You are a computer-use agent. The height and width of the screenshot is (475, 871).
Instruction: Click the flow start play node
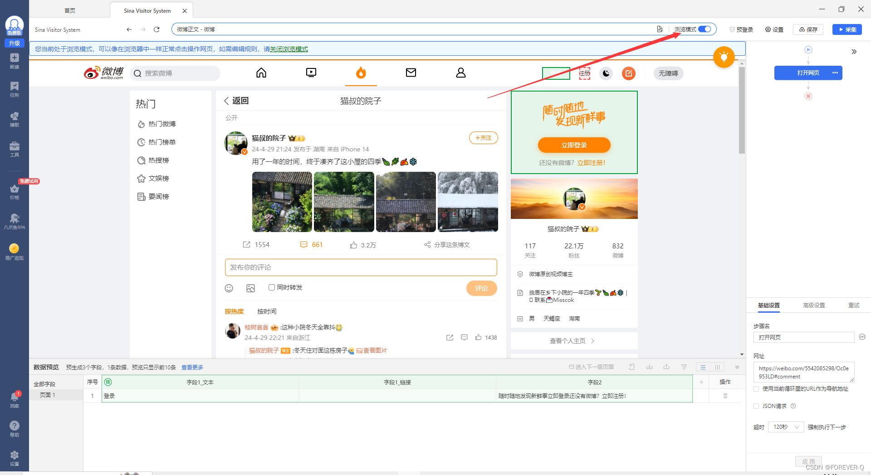click(x=808, y=50)
